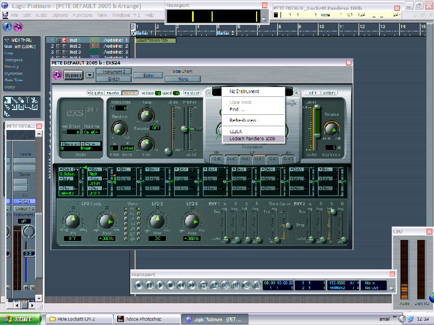This screenshot has height=325, width=434.
Task: Click the Stop button in the Transport bar
Action: [170, 285]
